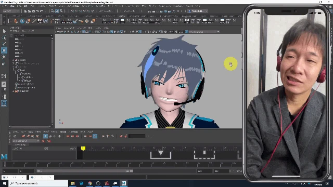
Task: Click the Outliner horizontal scrollbar
Action: tap(30, 127)
